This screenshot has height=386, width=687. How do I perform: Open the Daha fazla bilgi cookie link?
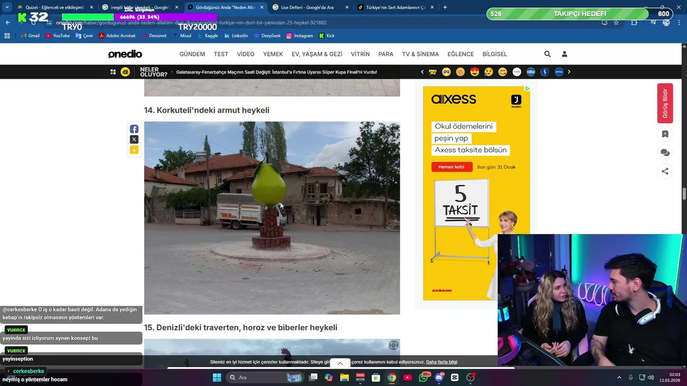442,362
